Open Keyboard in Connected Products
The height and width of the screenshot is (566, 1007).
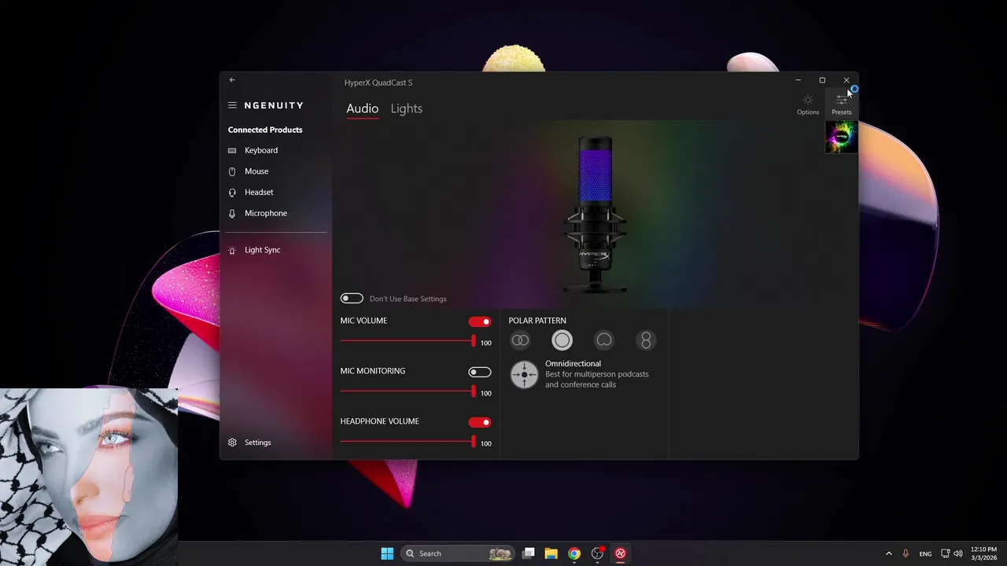[261, 150]
